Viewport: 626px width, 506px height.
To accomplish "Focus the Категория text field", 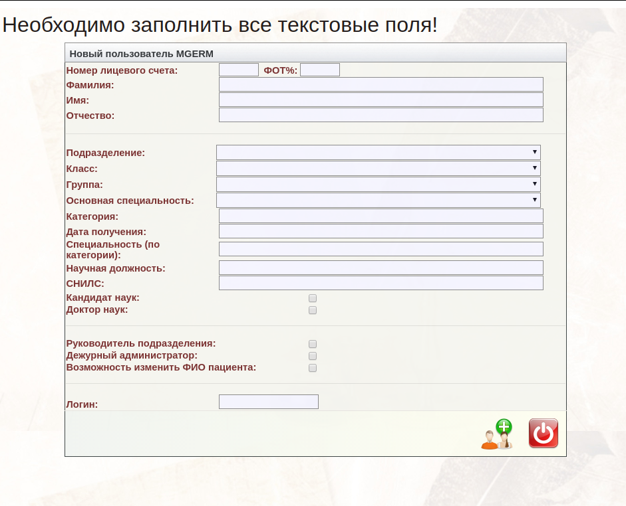I will point(381,216).
